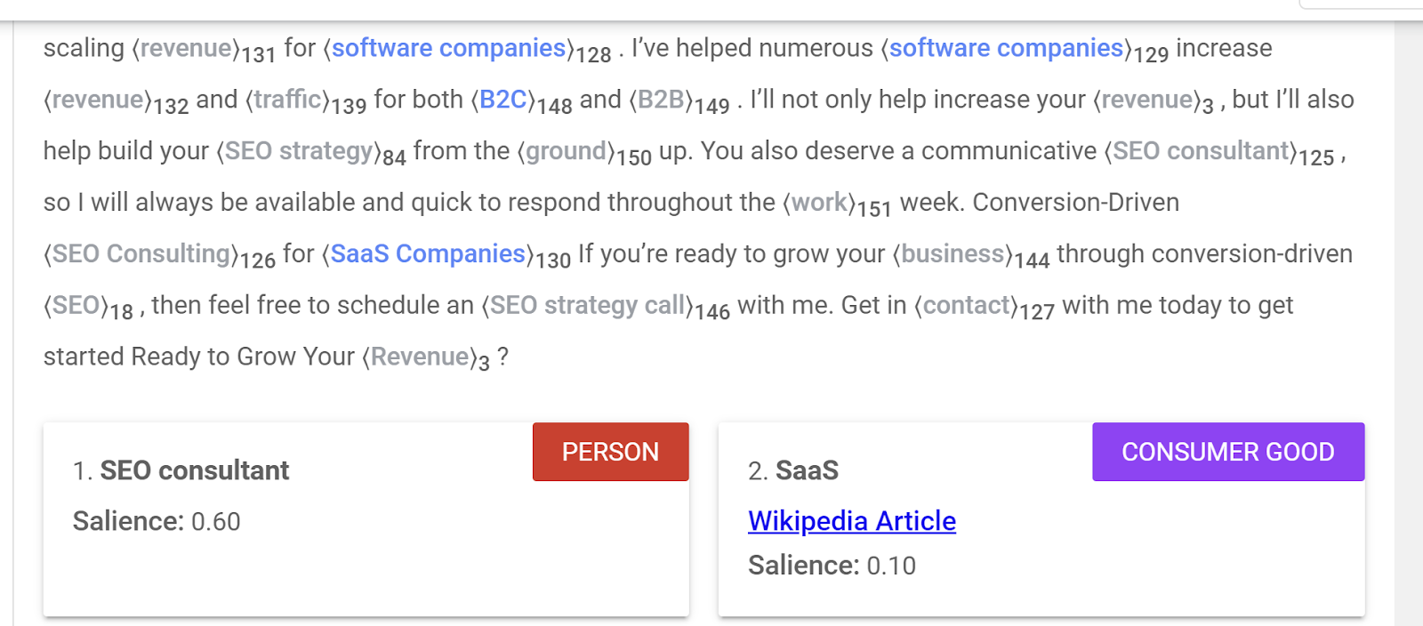
Task: Click the blue SaaS Companies entity
Action: click(428, 254)
